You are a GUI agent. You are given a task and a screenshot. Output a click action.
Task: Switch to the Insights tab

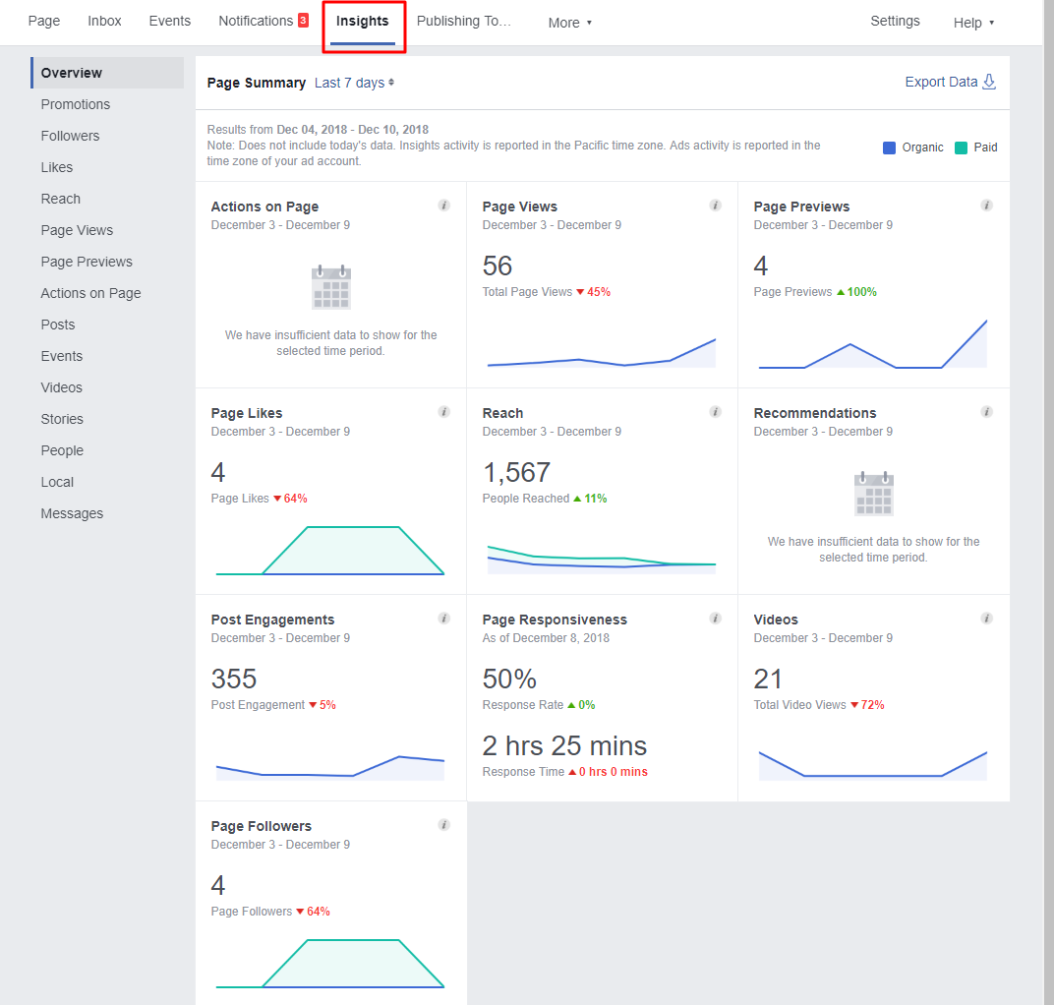tap(363, 20)
